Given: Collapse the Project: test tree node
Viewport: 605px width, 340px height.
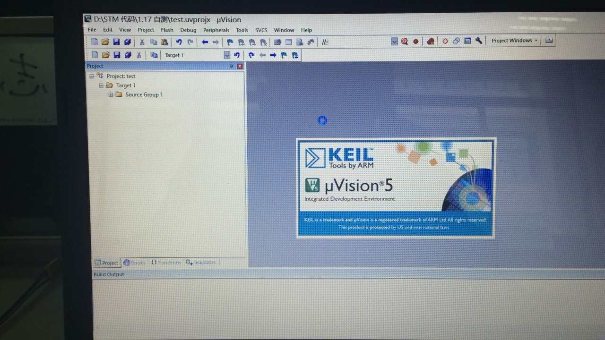Looking at the screenshot, I should (92, 76).
